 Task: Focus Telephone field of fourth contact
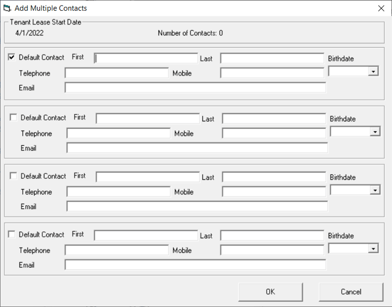117,250
